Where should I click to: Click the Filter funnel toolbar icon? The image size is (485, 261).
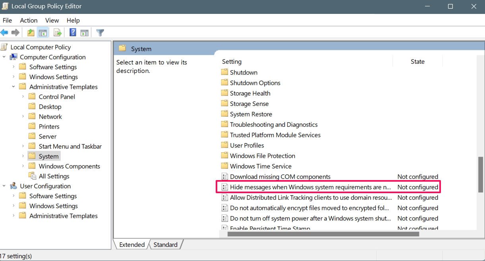(x=100, y=33)
